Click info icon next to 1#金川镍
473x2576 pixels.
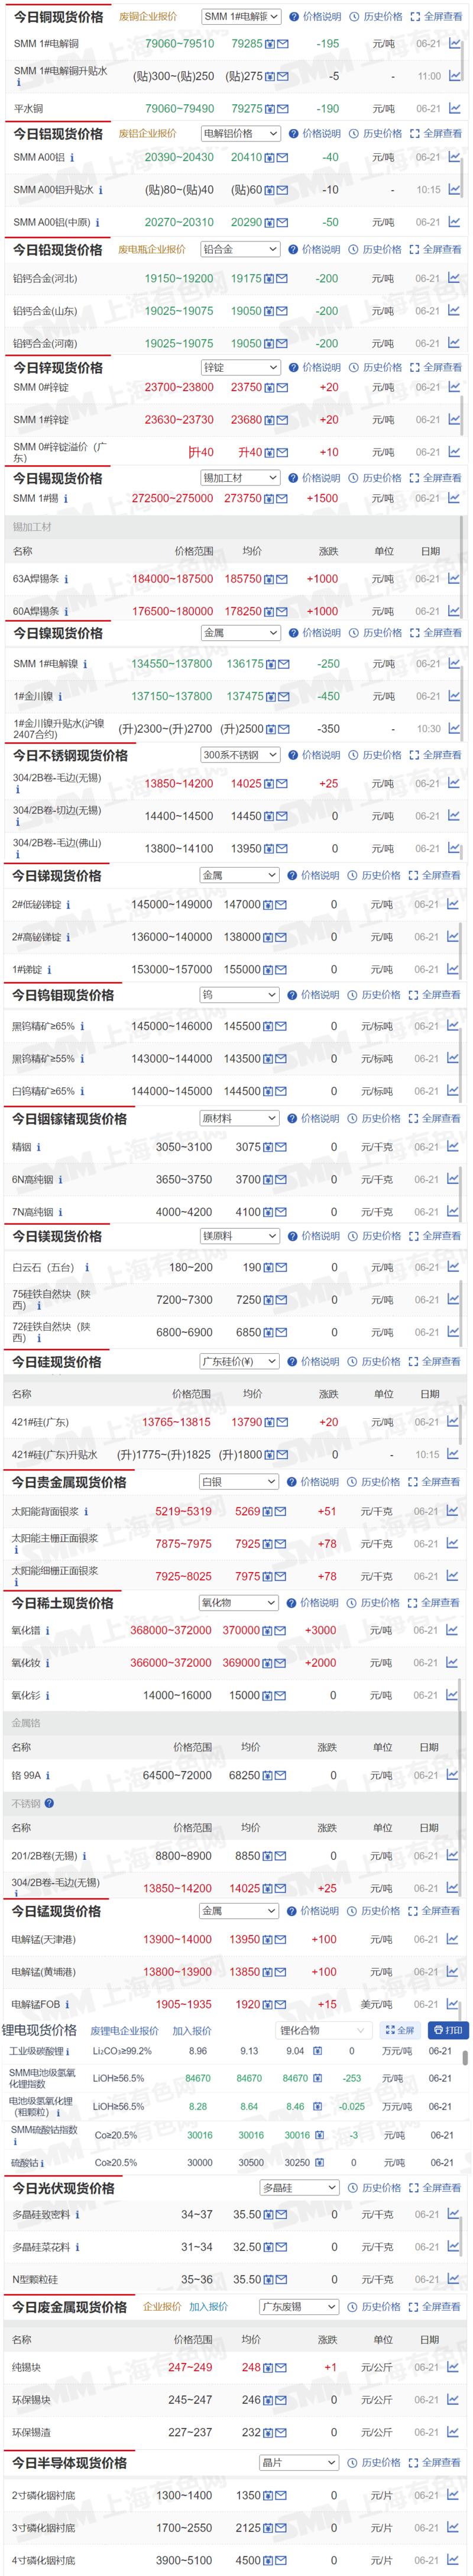tap(60, 697)
